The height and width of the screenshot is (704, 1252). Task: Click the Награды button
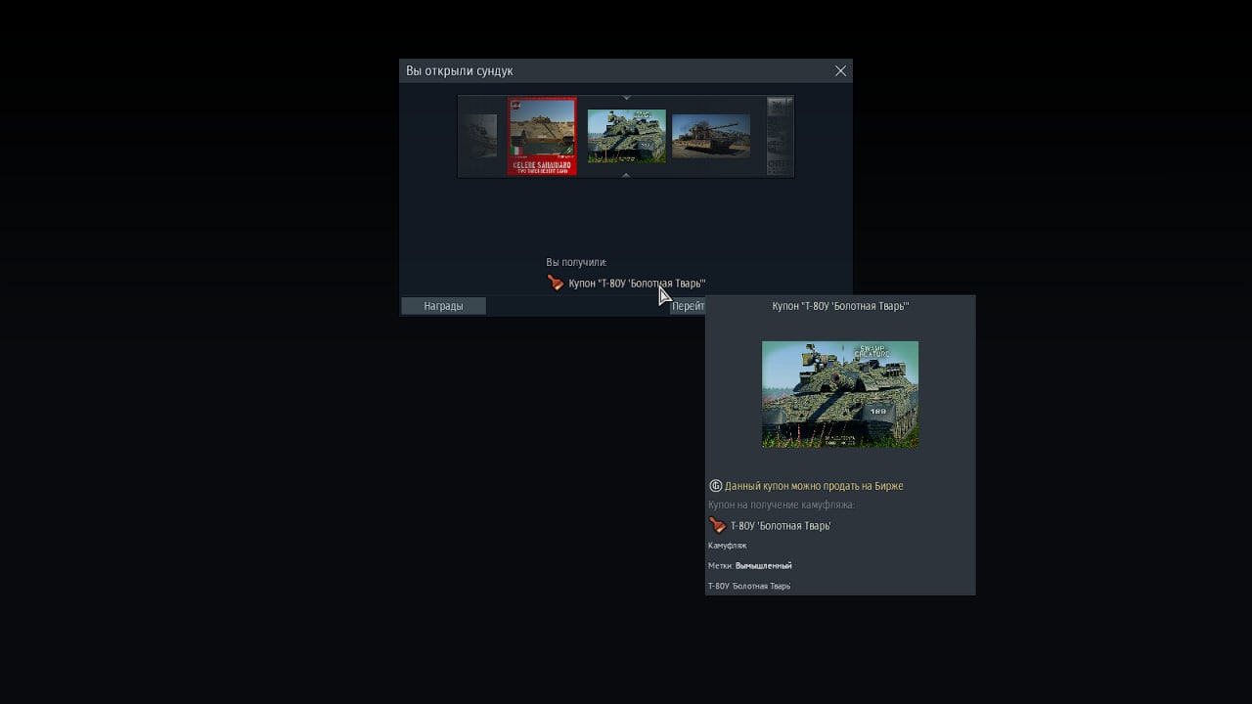pos(443,306)
